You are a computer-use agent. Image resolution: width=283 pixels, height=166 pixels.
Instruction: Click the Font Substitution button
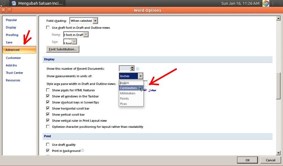(x=63, y=49)
